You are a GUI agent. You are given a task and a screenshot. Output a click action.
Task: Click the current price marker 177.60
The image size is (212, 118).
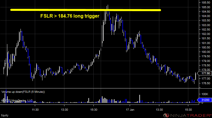(x=205, y=73)
